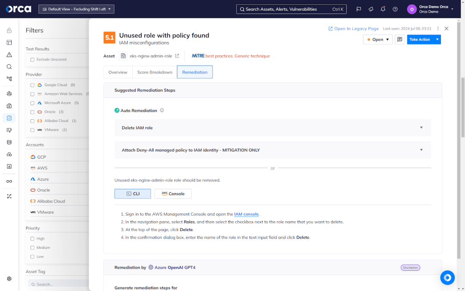Select the AWS Console remediation tab
465x291 pixels.
173,194
